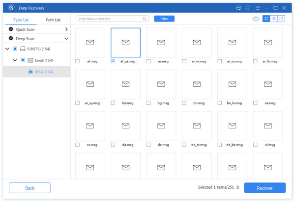Viewport: 295px width, 202px height.
Task: Click the bg.msg envelope icon
Action: point(161,84)
